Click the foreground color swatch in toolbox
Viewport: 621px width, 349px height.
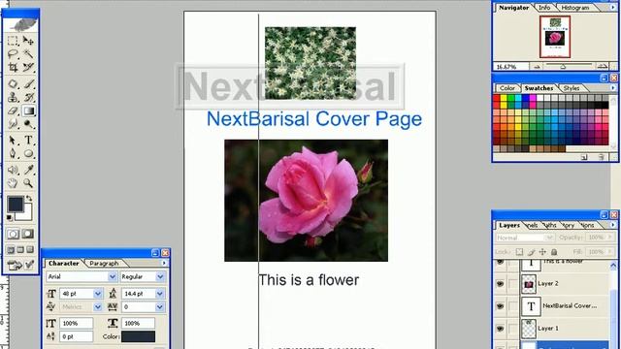16,205
